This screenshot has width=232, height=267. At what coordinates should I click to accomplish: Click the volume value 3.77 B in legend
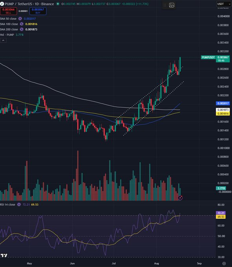pos(20,35)
